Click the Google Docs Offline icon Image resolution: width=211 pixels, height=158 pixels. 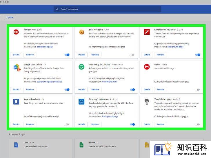pyautogui.click(x=17, y=68)
